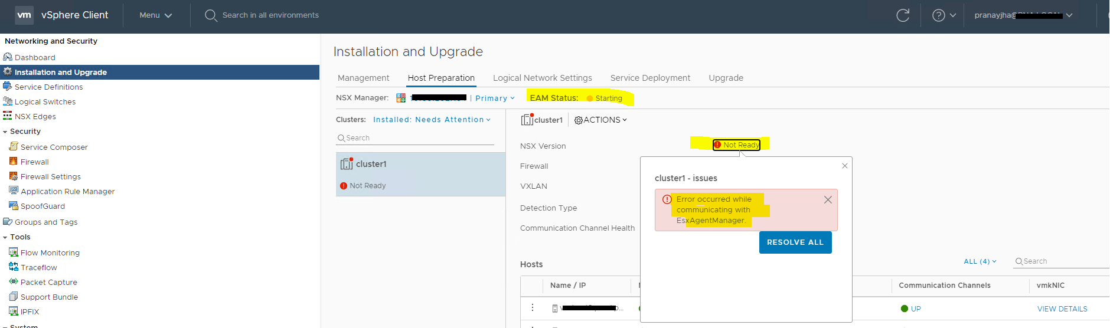Launch Traceflow tool from sidebar

38,267
